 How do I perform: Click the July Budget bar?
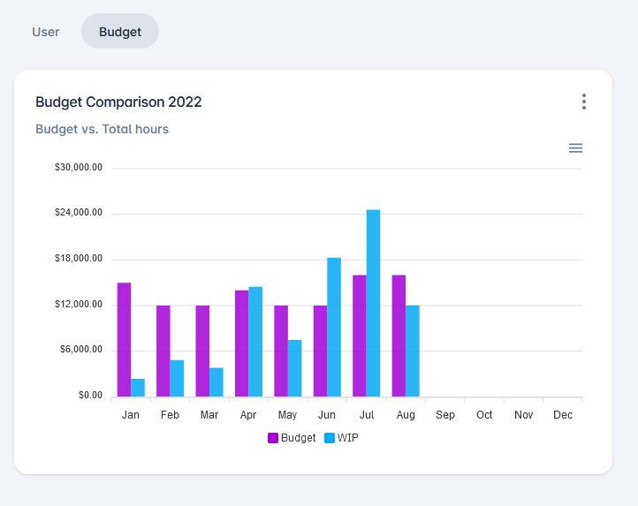[360, 336]
